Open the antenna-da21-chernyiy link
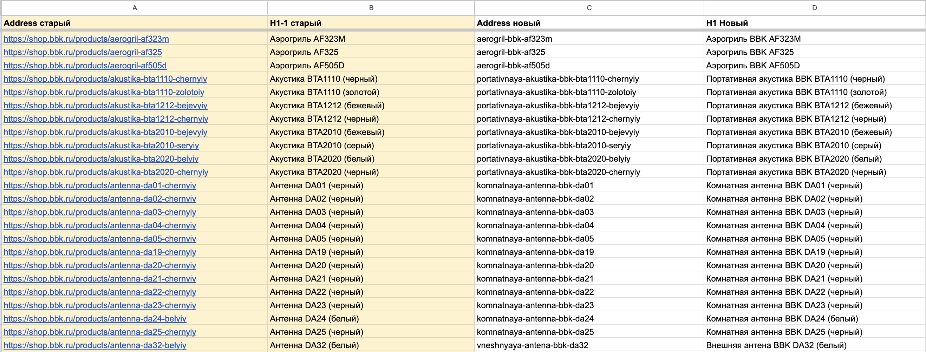Screen dimensions: 926x352 (100, 278)
